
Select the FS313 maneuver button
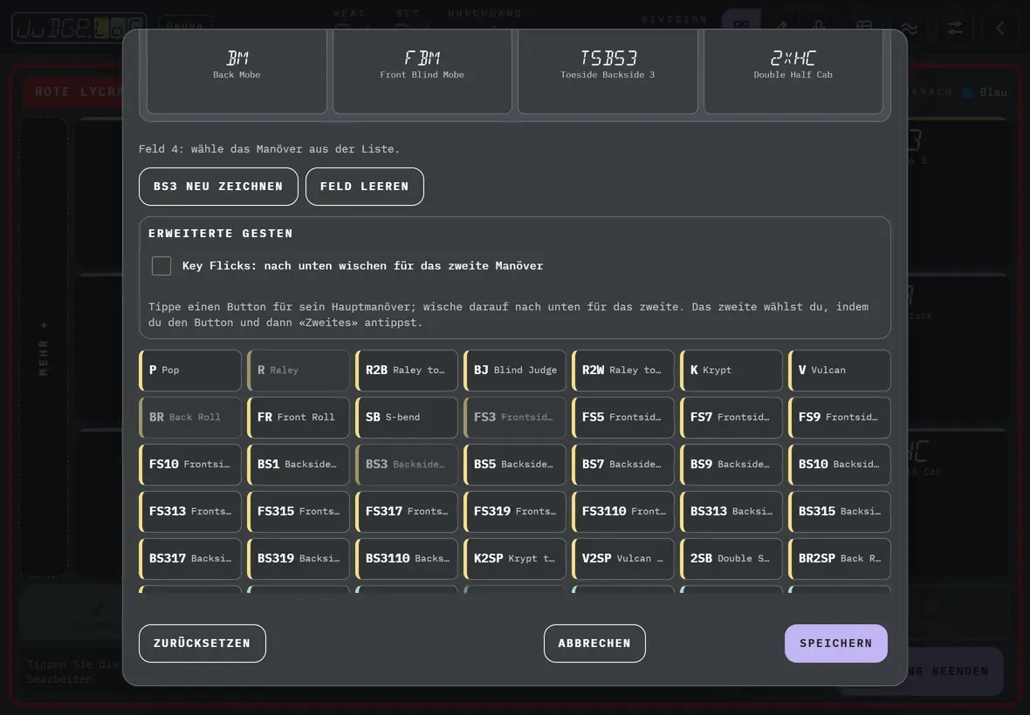tap(190, 512)
